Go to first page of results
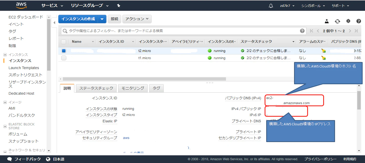This screenshot has height=163, width=365. click(x=311, y=31)
